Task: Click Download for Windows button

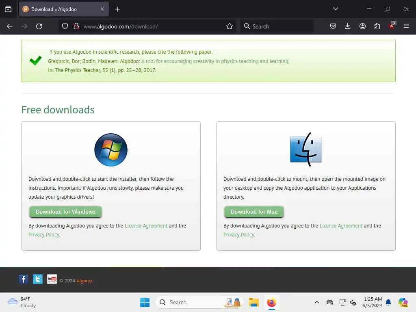Action: point(65,212)
